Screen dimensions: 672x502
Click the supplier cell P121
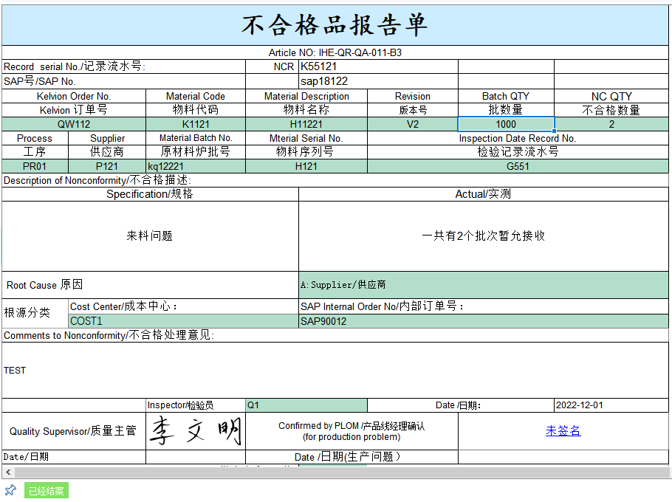tap(107, 166)
